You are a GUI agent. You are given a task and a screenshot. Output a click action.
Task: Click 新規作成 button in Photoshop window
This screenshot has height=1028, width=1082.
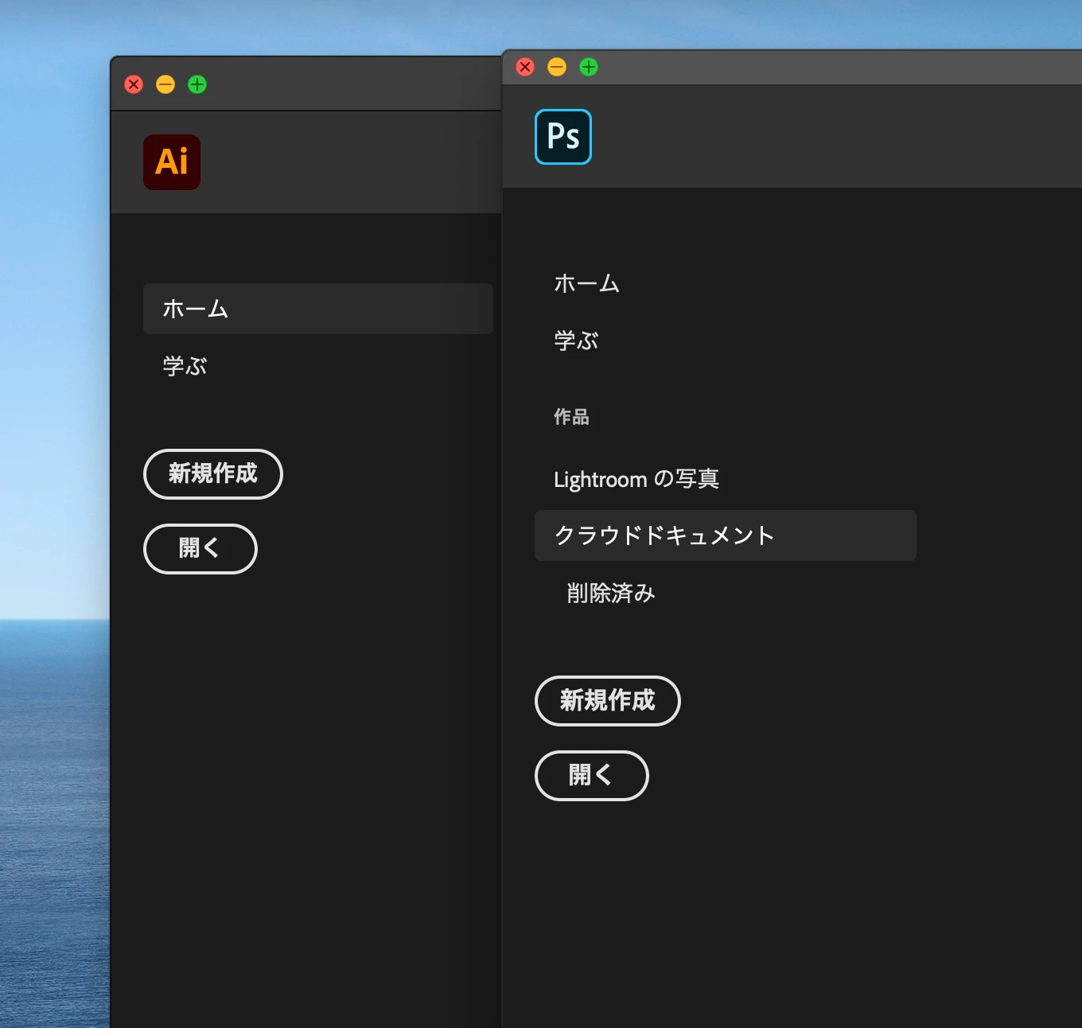[x=608, y=701]
